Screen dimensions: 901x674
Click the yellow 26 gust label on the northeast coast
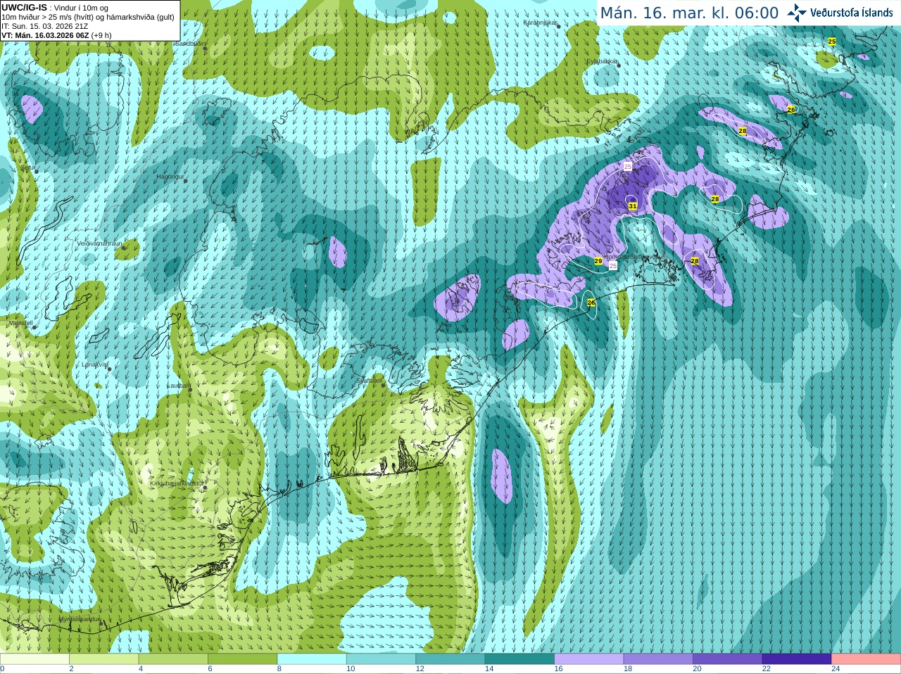coord(791,110)
